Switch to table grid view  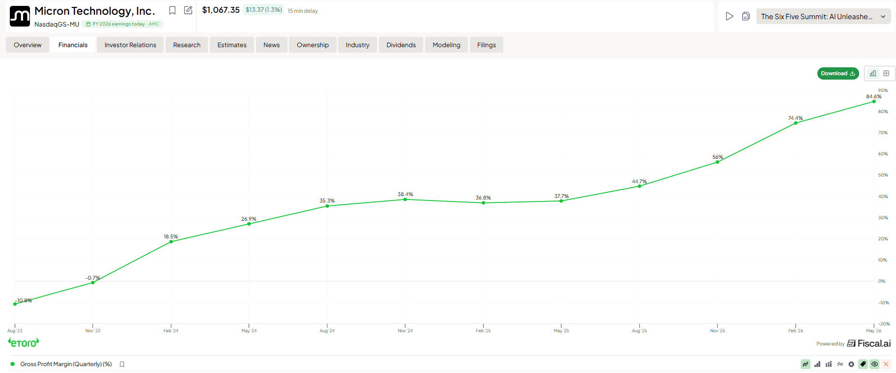(x=886, y=73)
